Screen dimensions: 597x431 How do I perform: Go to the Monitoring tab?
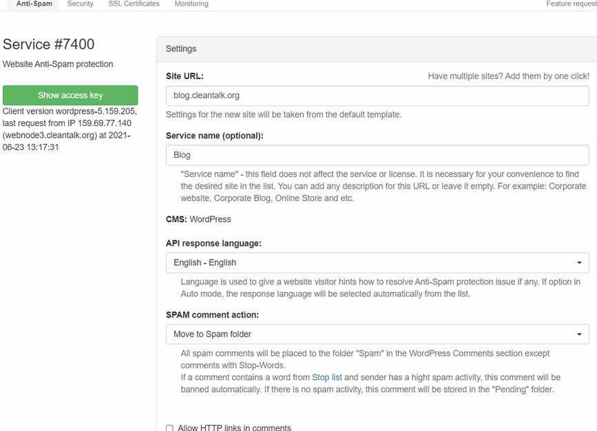(x=191, y=4)
